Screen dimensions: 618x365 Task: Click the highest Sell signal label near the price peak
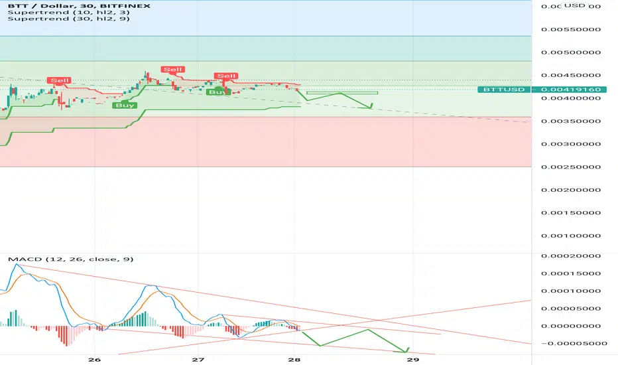[172, 70]
